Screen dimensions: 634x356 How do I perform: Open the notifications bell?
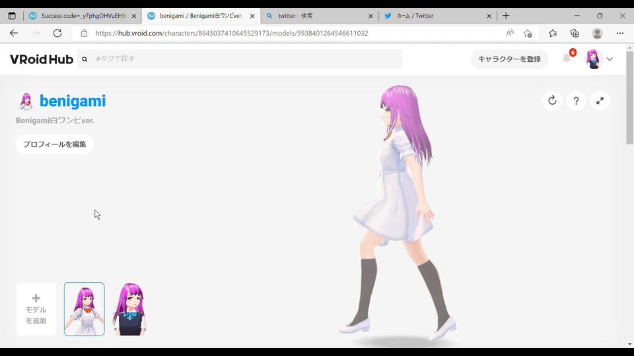[x=567, y=59]
